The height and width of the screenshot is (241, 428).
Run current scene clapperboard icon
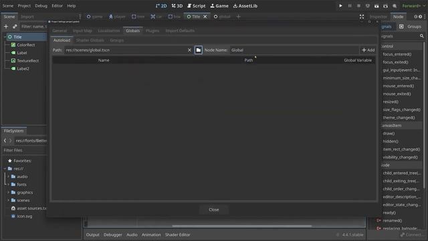(377, 6)
